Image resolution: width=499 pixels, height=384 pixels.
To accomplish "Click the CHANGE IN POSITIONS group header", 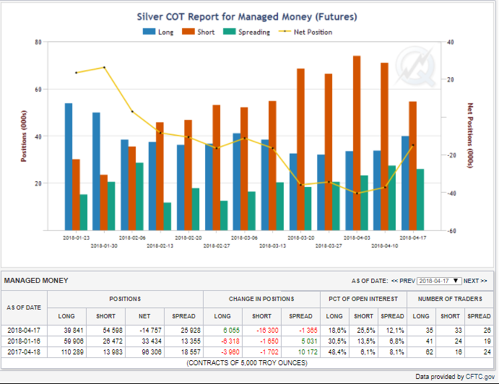I will [261, 299].
